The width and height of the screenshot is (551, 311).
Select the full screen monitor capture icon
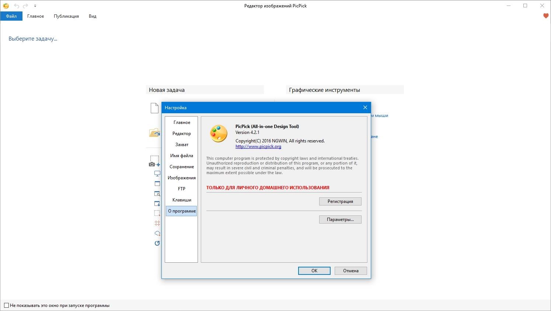[x=157, y=173]
